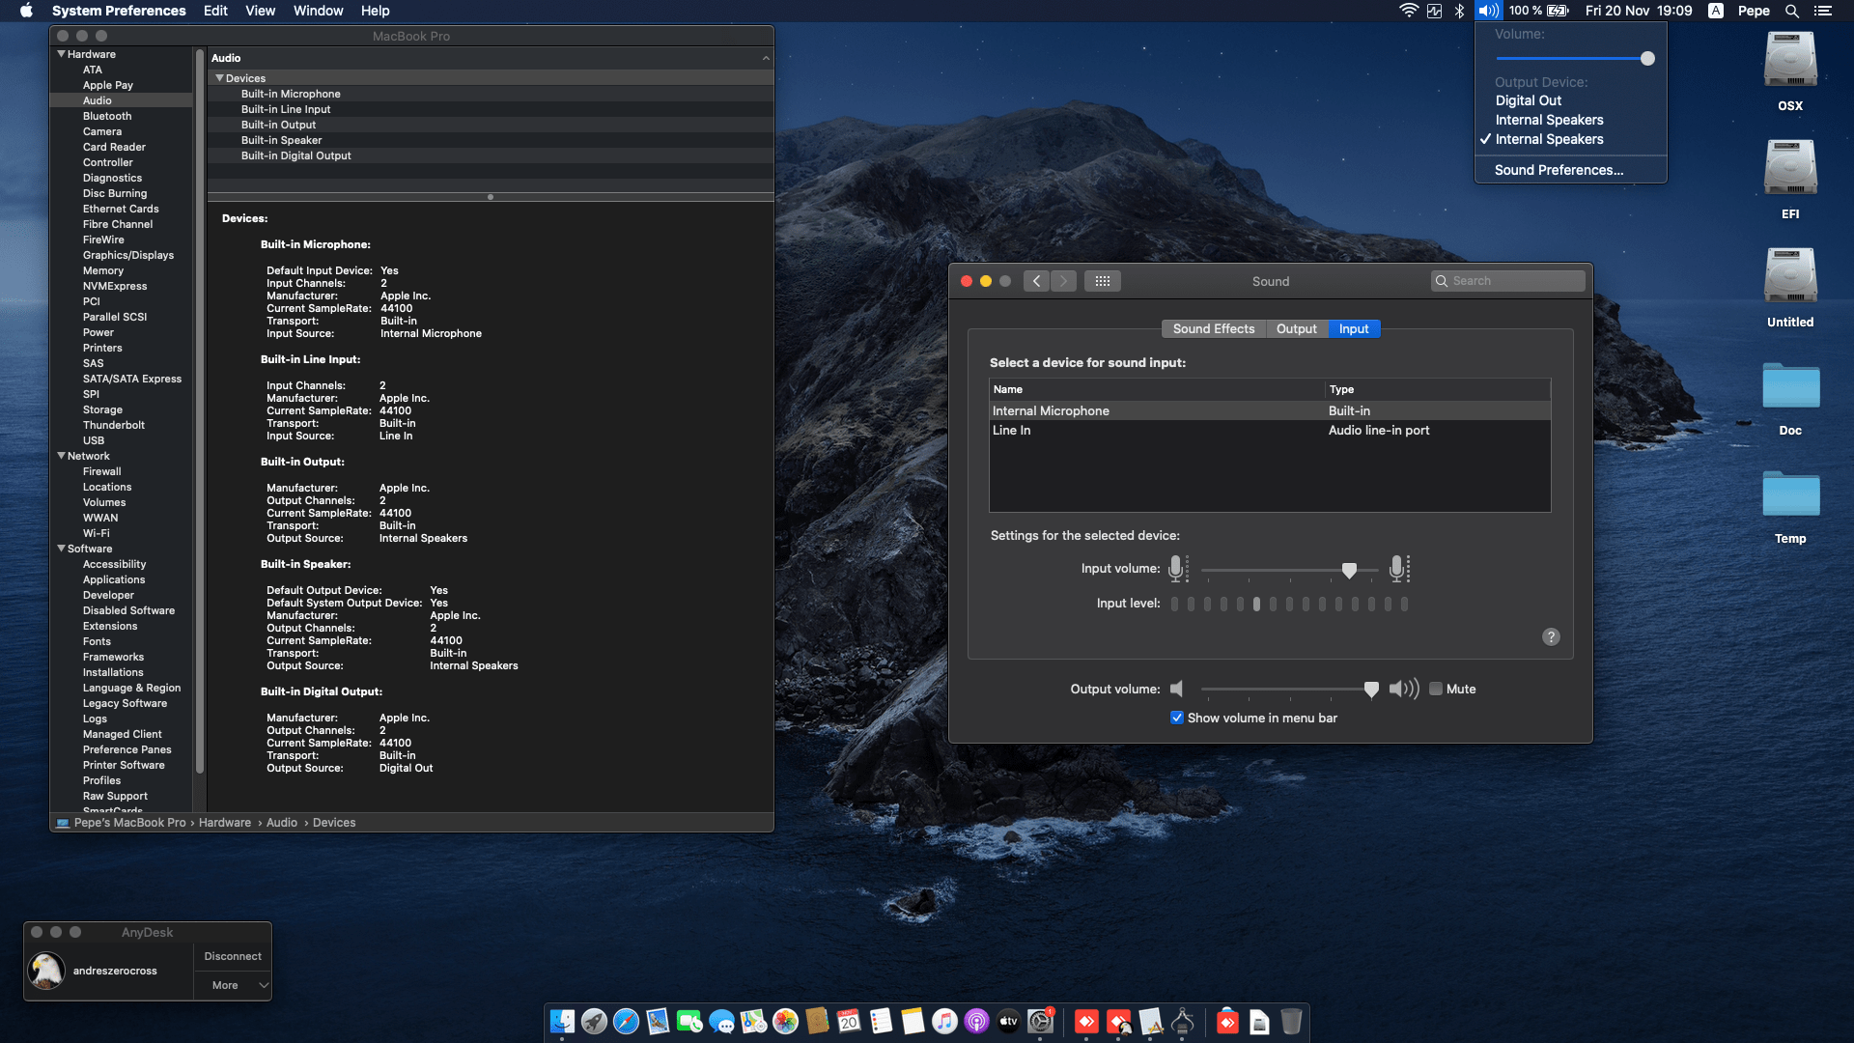Screen dimensions: 1854x1043
Task: Collapse the Software section in the sidebar
Action: click(x=62, y=549)
